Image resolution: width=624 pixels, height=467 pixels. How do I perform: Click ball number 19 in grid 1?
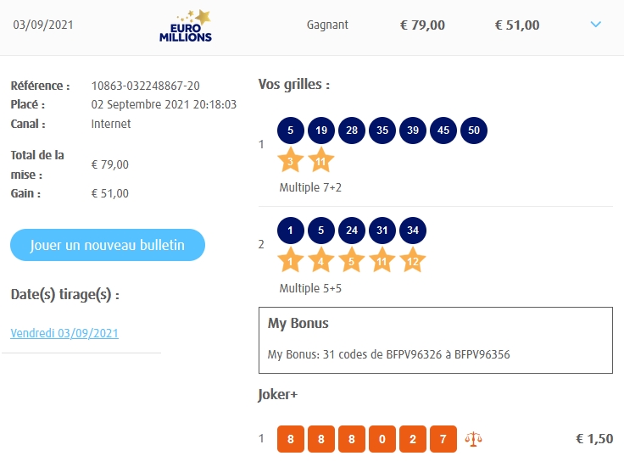tap(320, 131)
